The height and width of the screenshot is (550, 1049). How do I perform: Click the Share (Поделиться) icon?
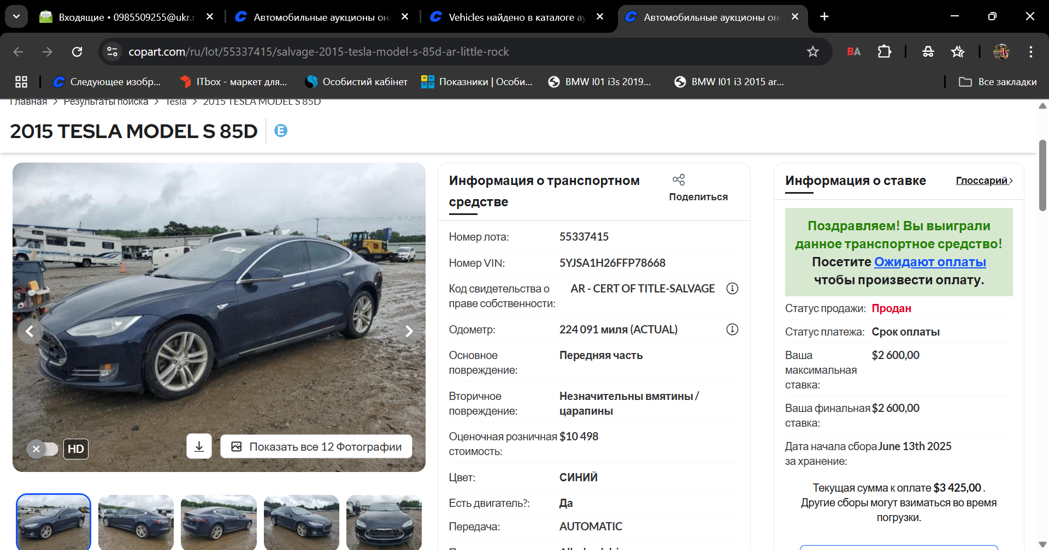pyautogui.click(x=679, y=180)
